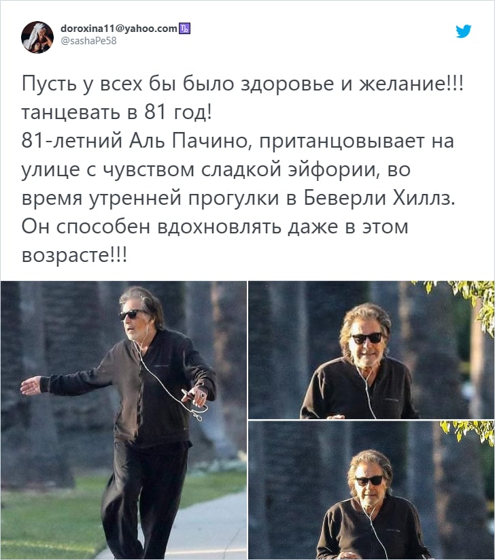Click the line 'танцевать в 81 год!'
This screenshot has height=560, width=495.
coord(117,112)
